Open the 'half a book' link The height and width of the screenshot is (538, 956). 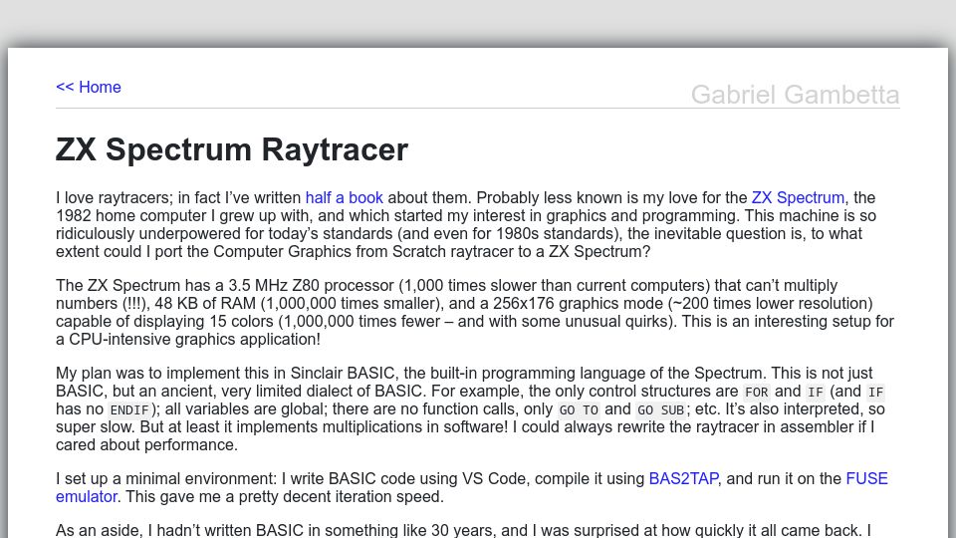pyautogui.click(x=344, y=197)
